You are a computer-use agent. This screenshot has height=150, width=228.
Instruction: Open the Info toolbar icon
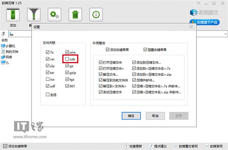(96, 14)
